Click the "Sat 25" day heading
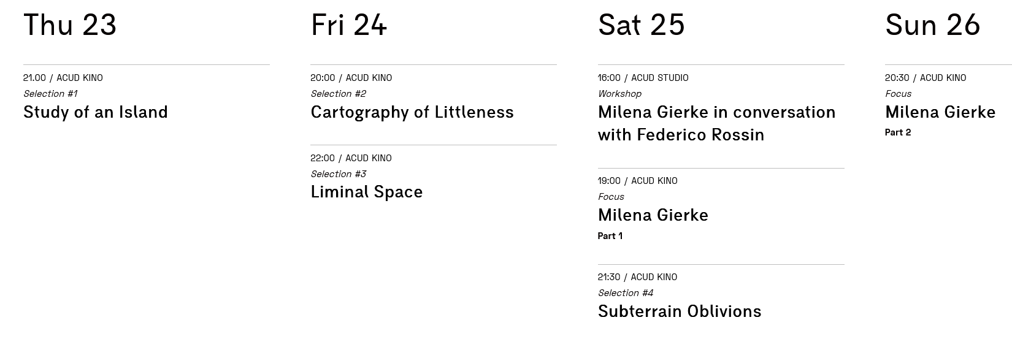Viewport: 1012px width, 339px height. pyautogui.click(x=641, y=25)
